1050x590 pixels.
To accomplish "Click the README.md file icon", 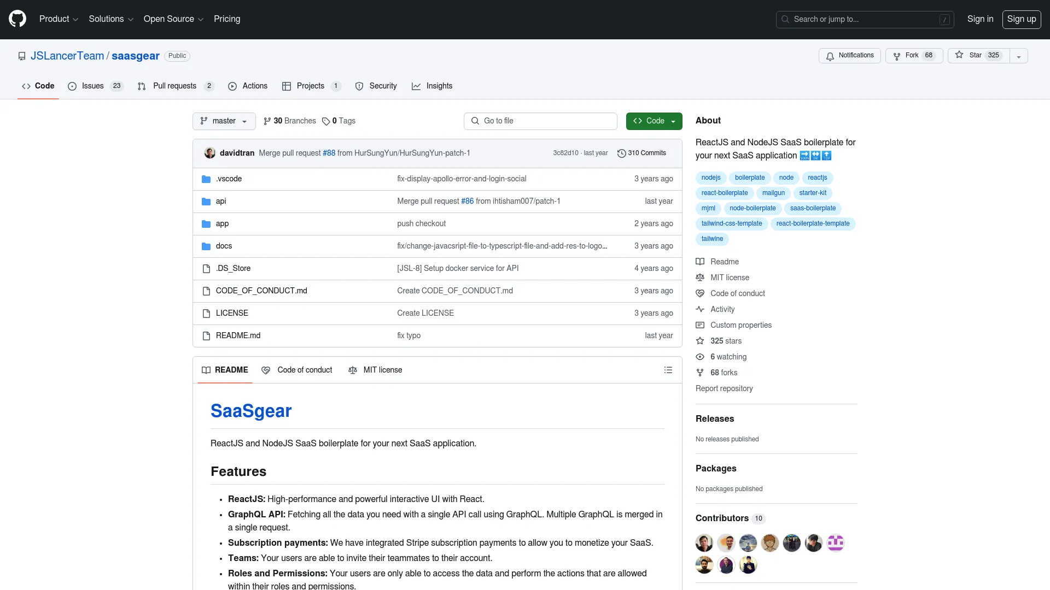I will tap(206, 336).
